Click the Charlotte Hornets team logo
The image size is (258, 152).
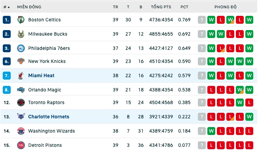21,117
